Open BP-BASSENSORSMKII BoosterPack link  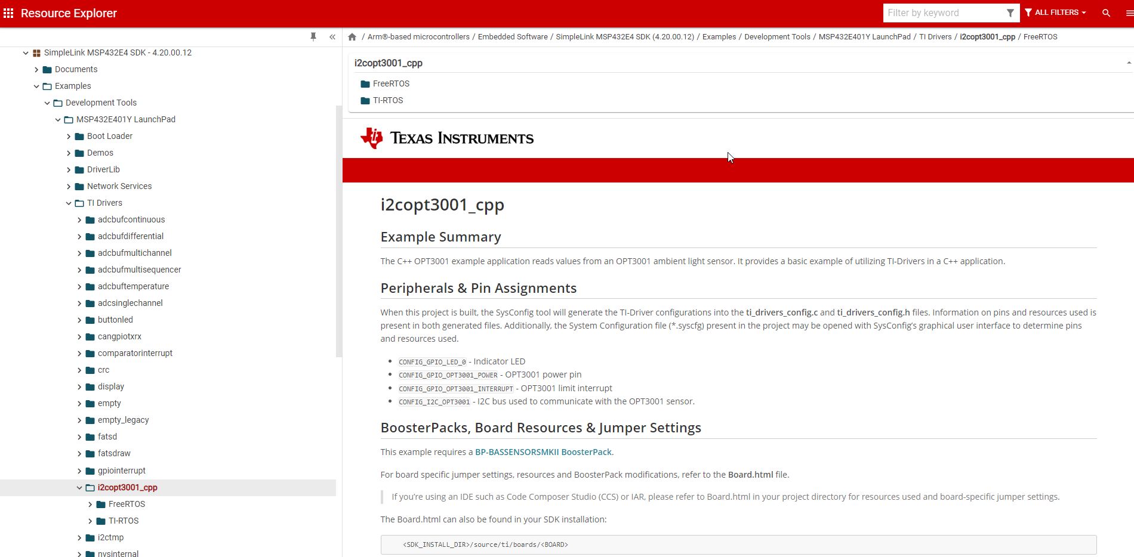tap(543, 452)
